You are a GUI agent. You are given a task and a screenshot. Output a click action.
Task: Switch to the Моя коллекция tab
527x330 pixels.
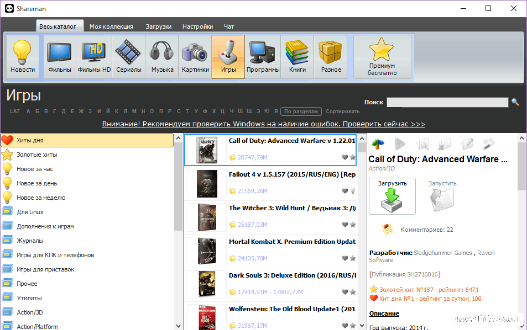click(111, 26)
